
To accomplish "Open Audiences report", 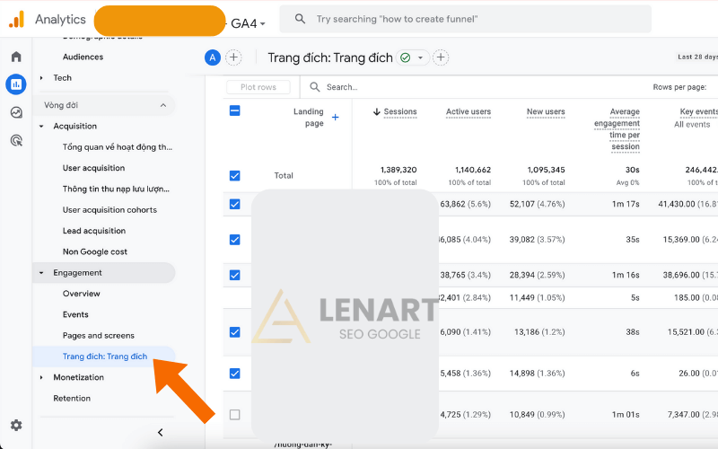I will click(83, 57).
